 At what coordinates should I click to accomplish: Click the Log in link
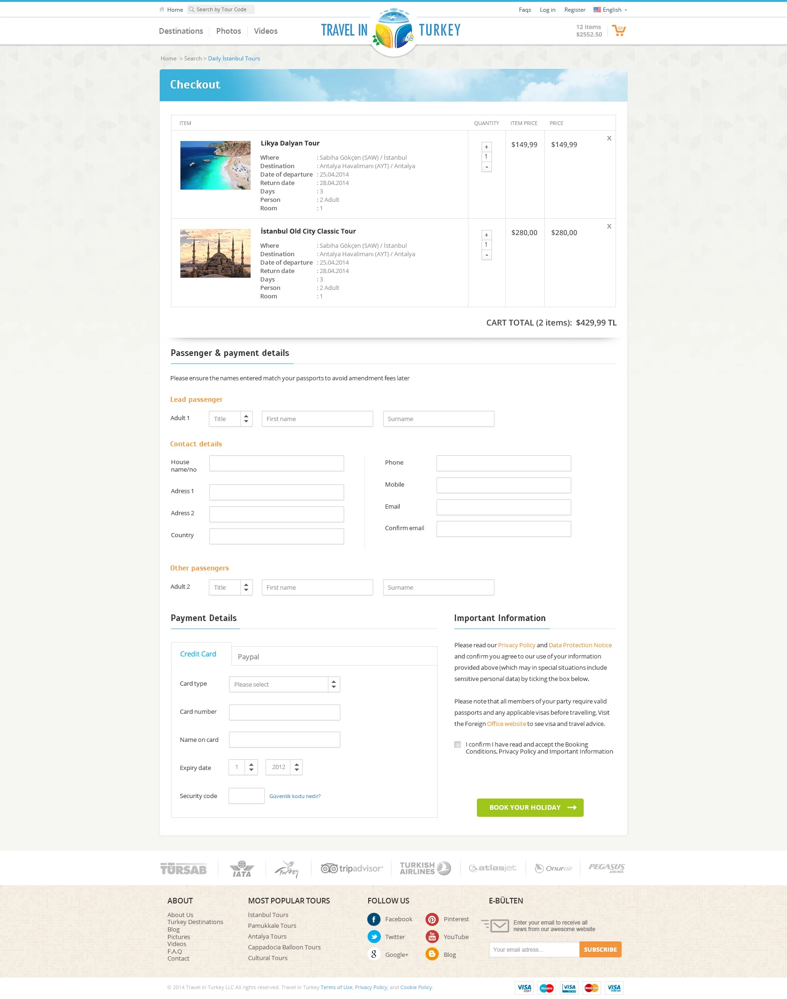coord(548,10)
